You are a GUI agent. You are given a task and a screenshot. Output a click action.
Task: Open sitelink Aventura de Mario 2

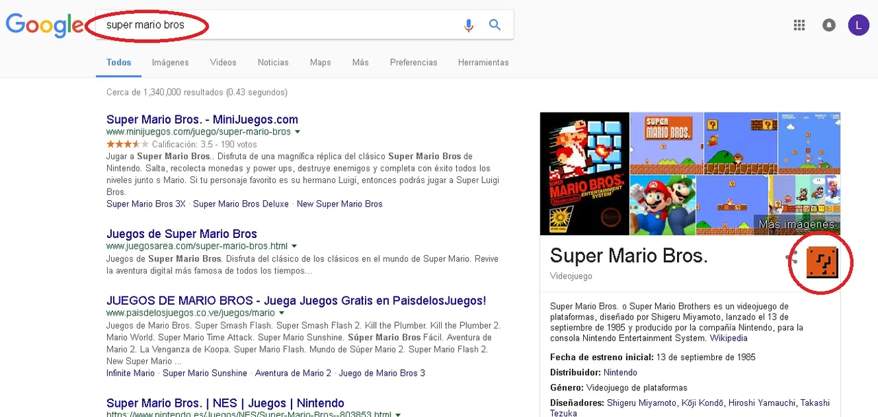pyautogui.click(x=293, y=373)
